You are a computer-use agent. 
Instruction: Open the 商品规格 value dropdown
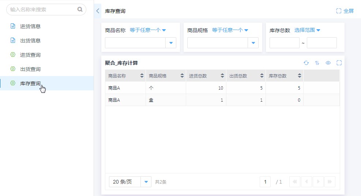[x=253, y=43]
